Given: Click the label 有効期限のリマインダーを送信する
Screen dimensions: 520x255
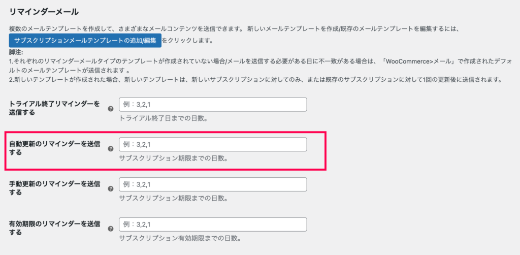Looking at the screenshot, I should pos(54,229).
